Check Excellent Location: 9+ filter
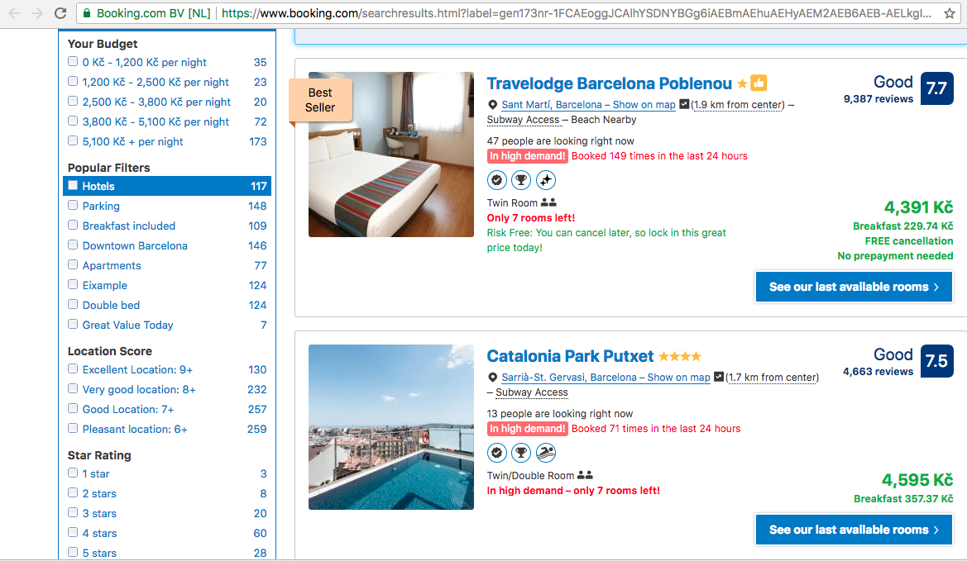Viewport: 967px width, 561px height. 73,368
